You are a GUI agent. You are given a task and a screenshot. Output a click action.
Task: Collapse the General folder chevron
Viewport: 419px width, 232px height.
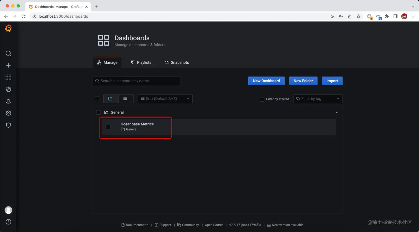(x=337, y=112)
